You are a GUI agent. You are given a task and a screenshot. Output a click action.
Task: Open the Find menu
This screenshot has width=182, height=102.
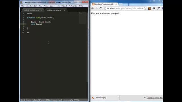(41, 6)
